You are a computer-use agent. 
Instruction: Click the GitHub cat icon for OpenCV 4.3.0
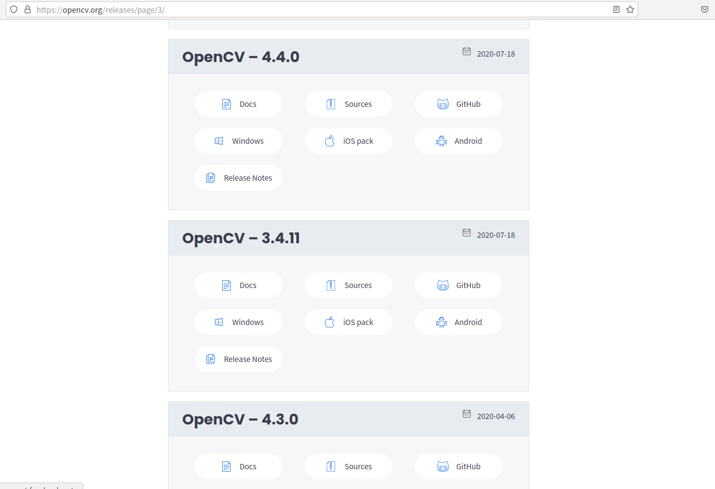[x=443, y=466]
